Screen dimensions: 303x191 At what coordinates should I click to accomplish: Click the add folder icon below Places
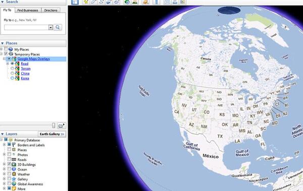[x=62, y=125]
